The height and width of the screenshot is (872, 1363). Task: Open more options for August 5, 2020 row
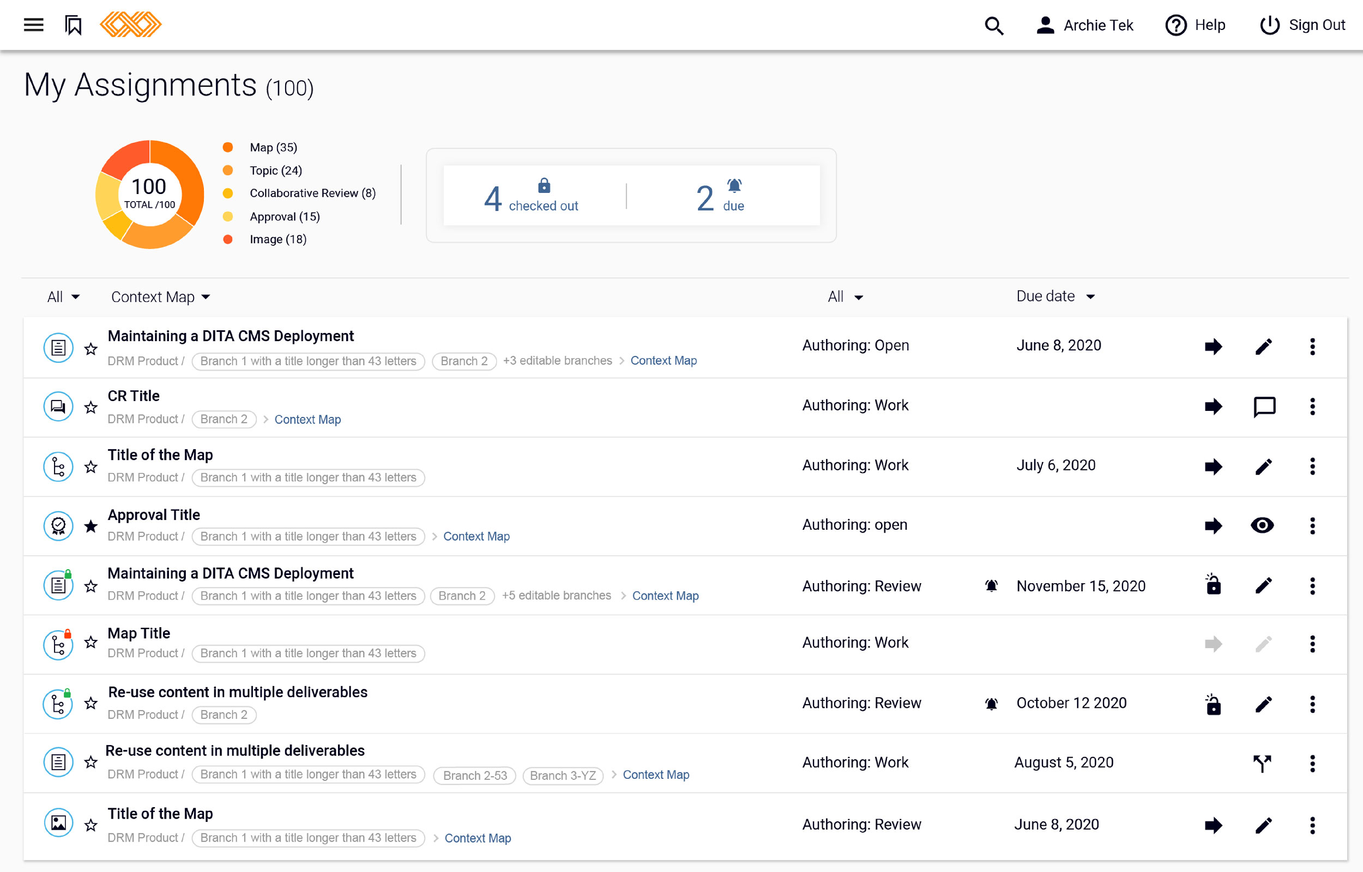pyautogui.click(x=1312, y=764)
